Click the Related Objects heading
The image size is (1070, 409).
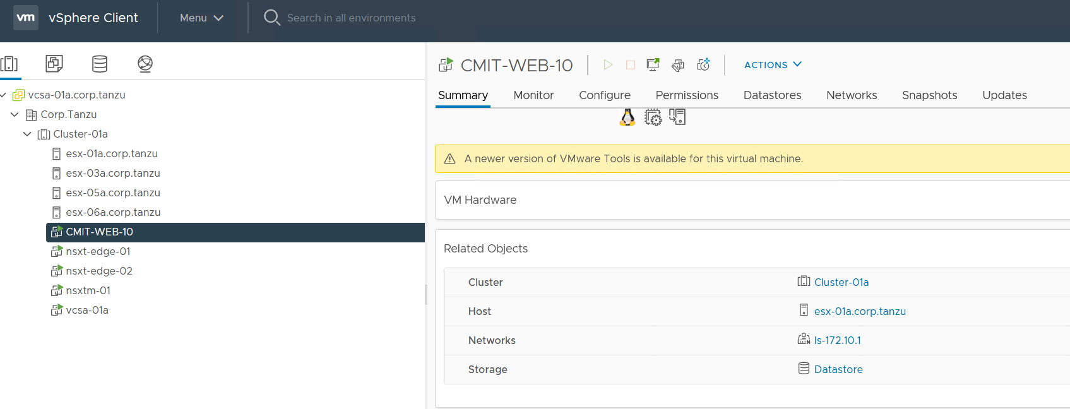click(x=485, y=249)
